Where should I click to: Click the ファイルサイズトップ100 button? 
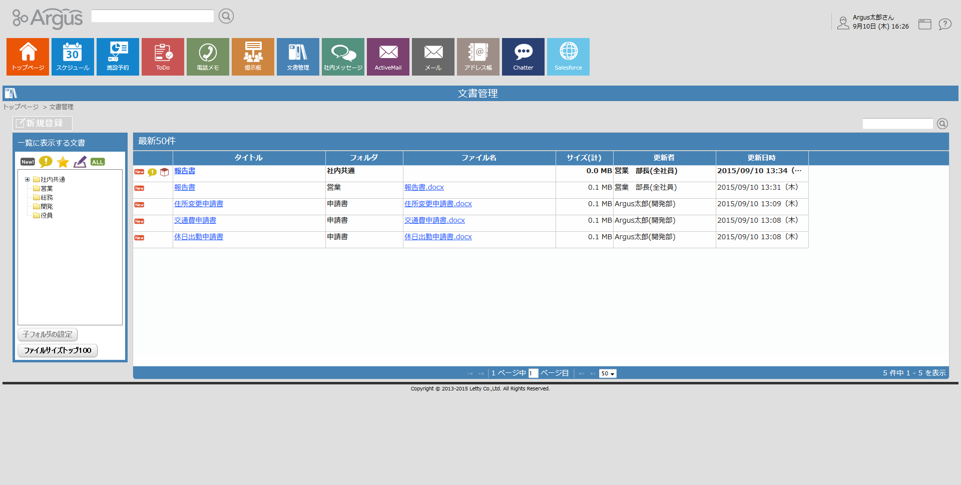58,350
